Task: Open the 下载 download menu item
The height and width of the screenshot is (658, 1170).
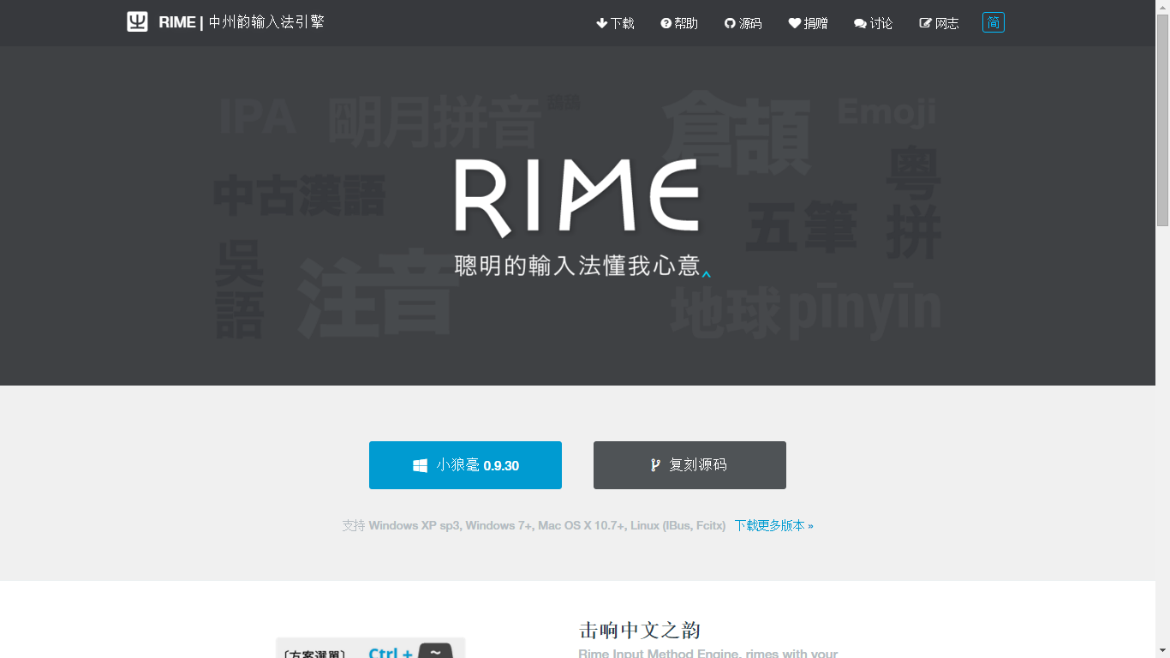Action: click(615, 23)
